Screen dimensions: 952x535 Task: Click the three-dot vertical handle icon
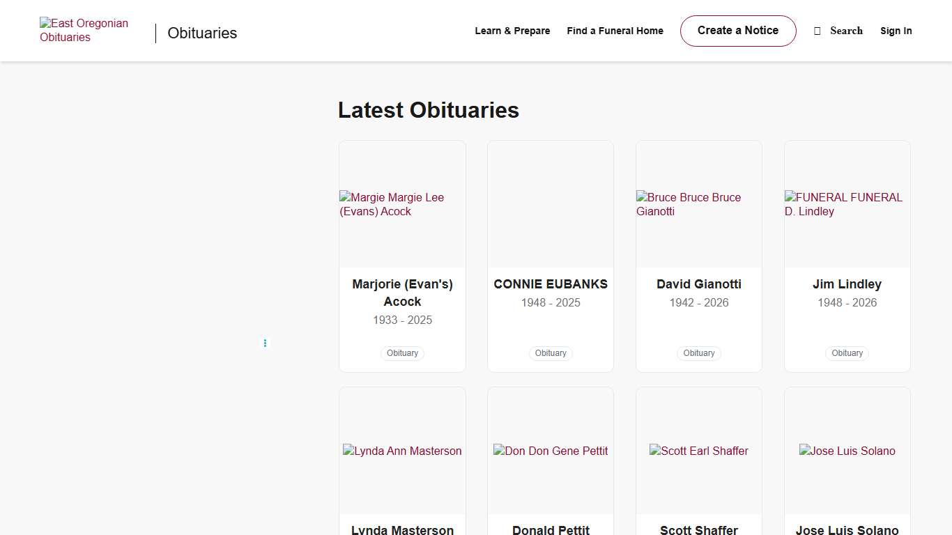coord(265,343)
